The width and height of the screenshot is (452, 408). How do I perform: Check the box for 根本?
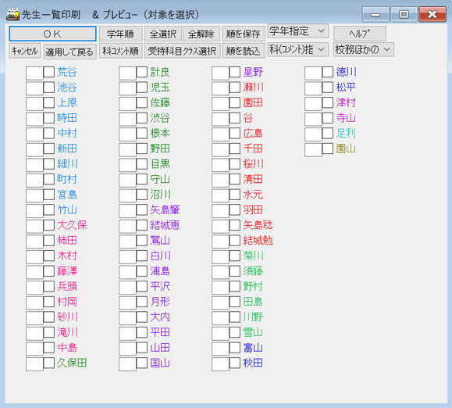tap(141, 134)
